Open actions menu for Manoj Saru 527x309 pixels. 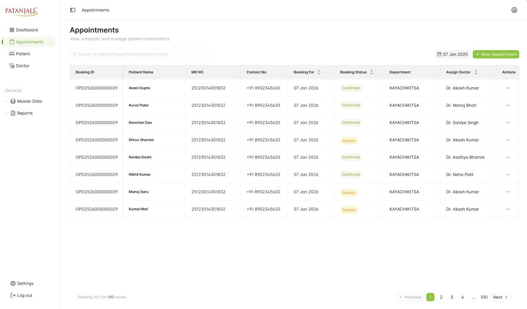tap(508, 192)
